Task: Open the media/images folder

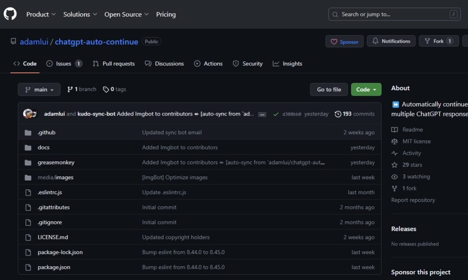Action: coord(56,177)
